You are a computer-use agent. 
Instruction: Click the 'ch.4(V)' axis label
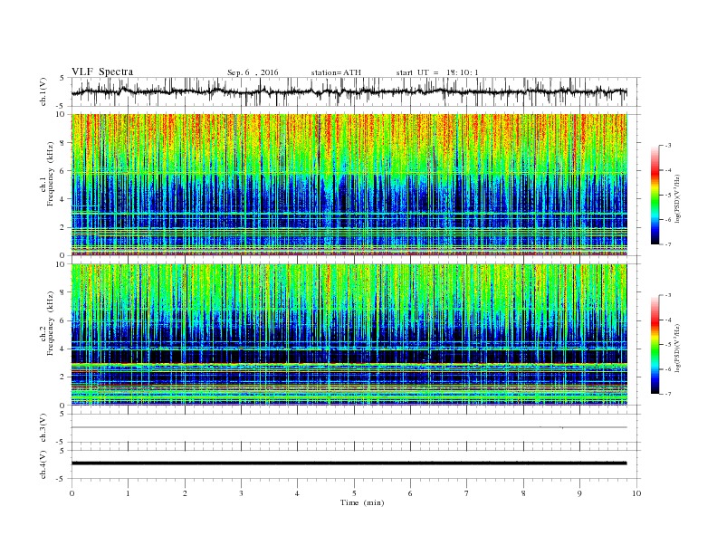(43, 464)
